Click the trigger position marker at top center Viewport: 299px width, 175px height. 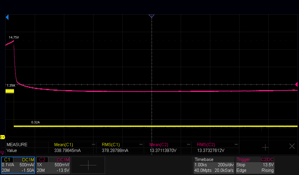(152, 16)
